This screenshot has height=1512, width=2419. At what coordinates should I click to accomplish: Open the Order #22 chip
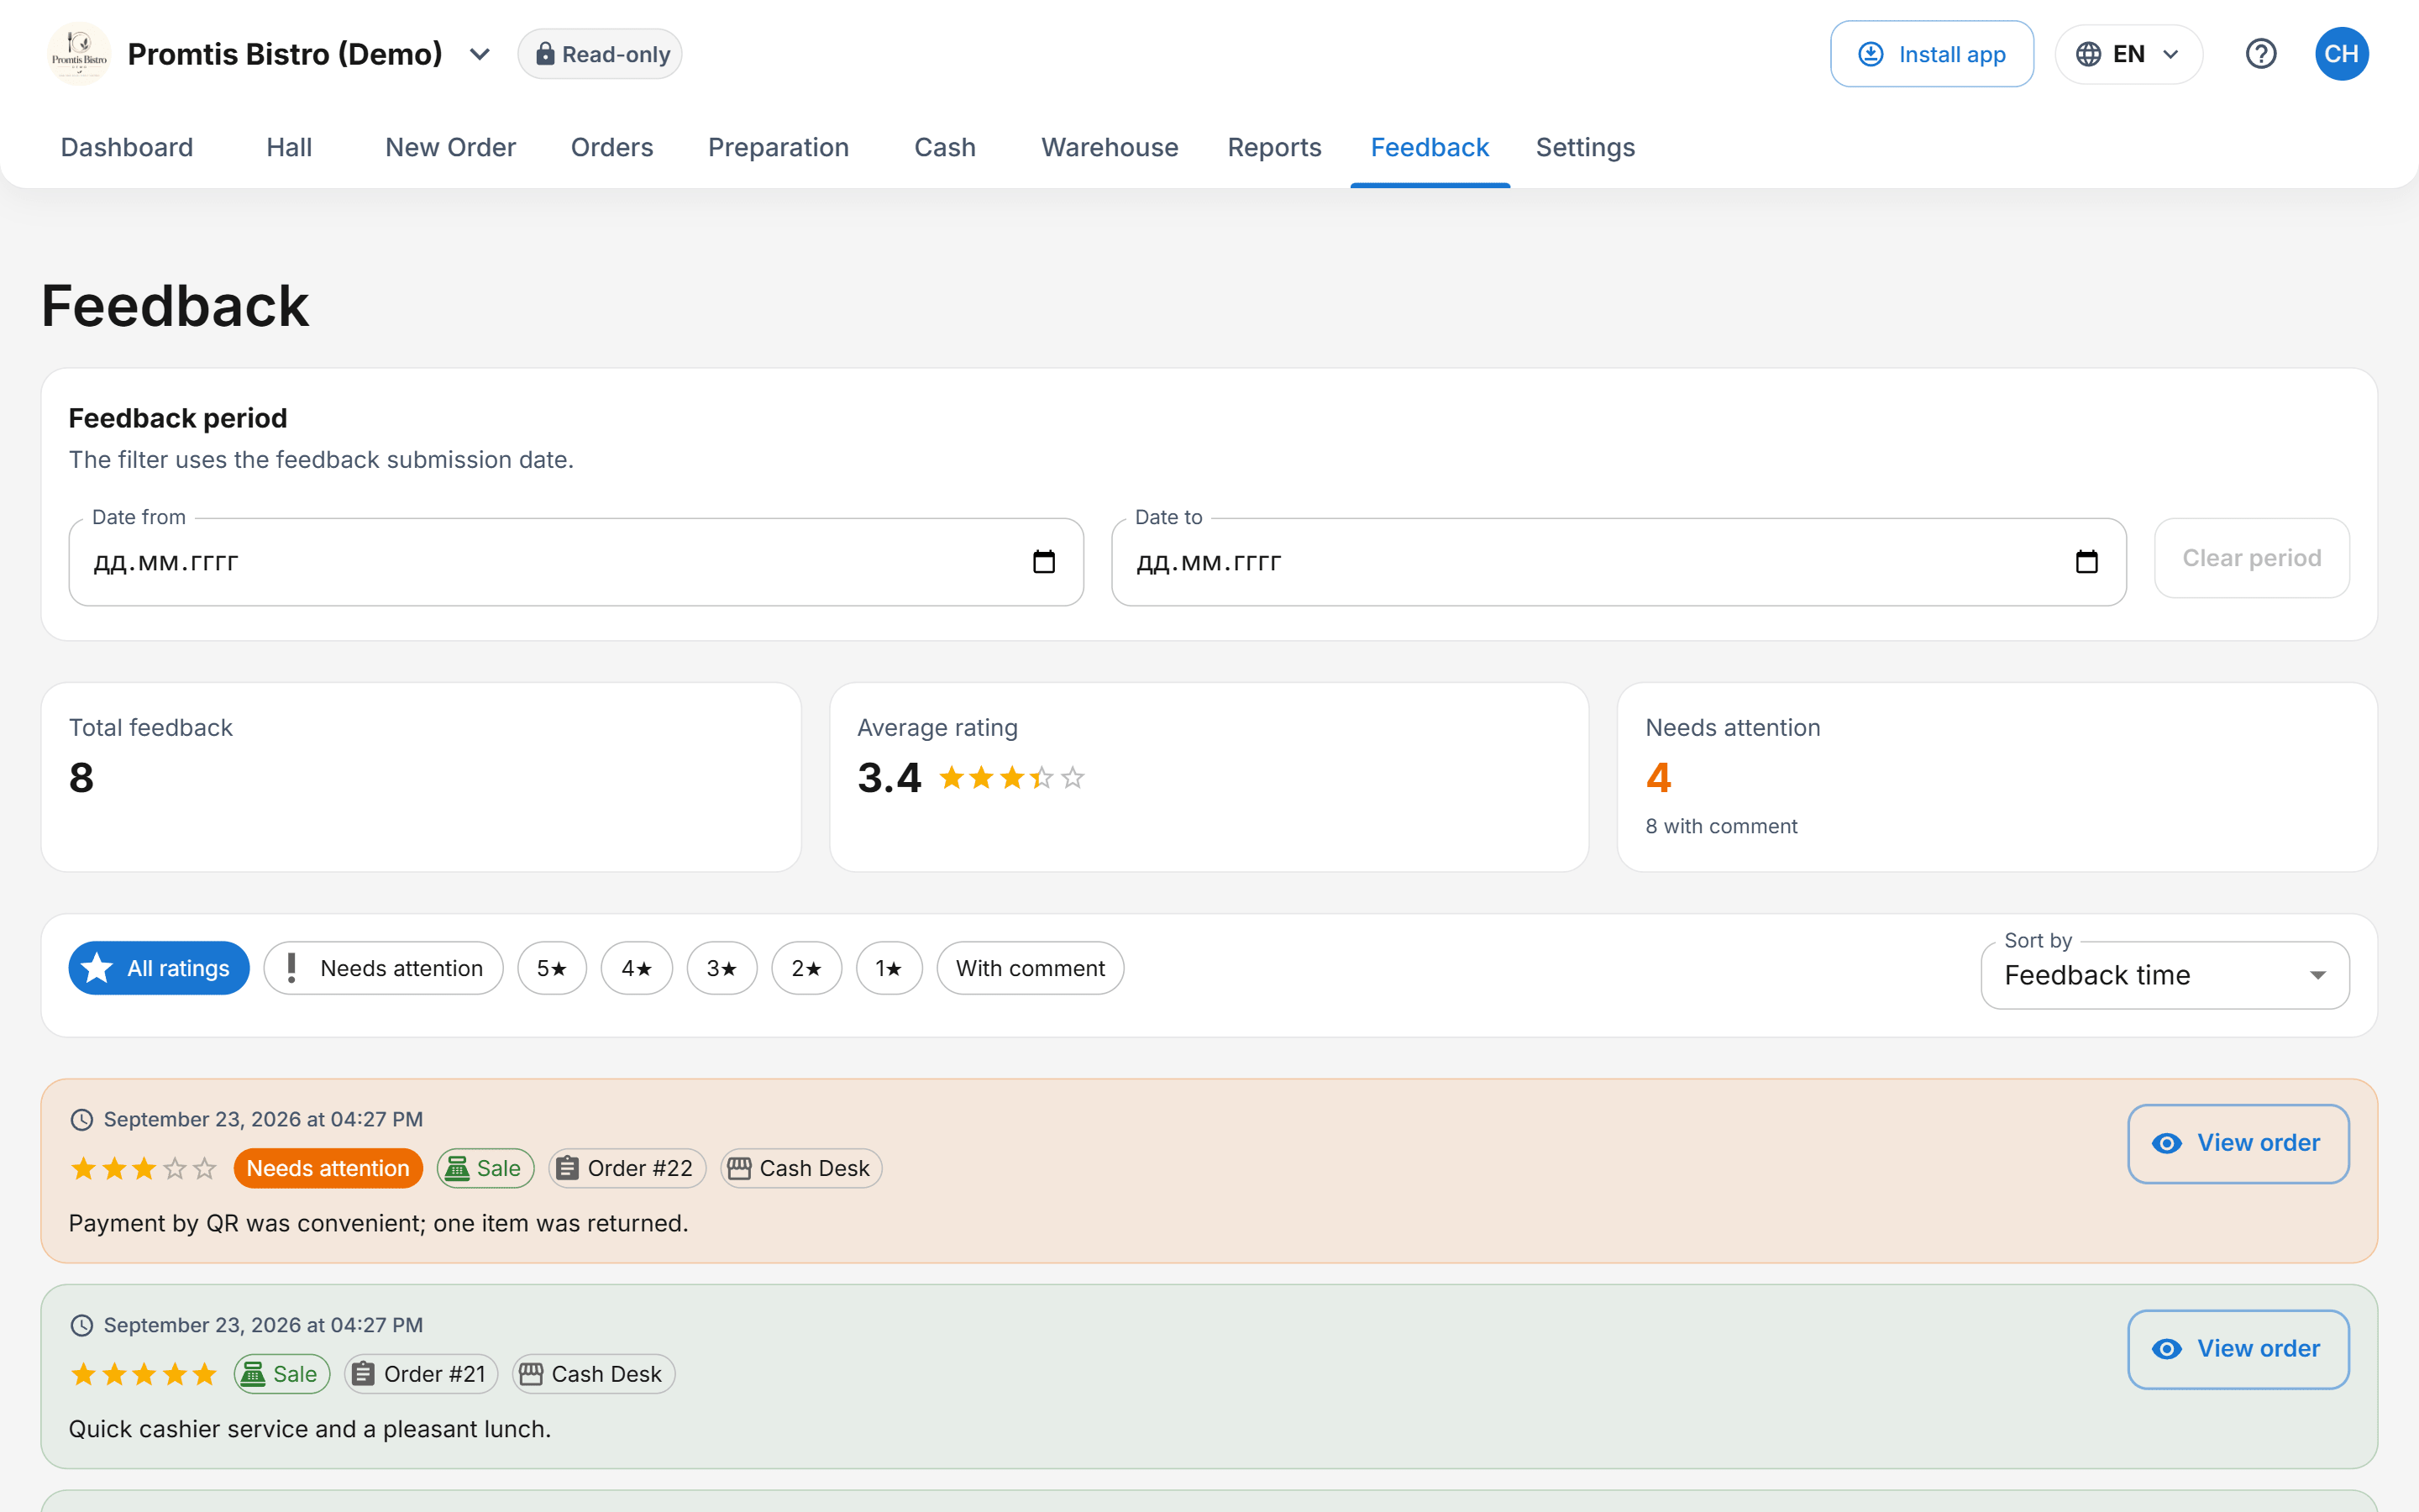(x=627, y=1168)
